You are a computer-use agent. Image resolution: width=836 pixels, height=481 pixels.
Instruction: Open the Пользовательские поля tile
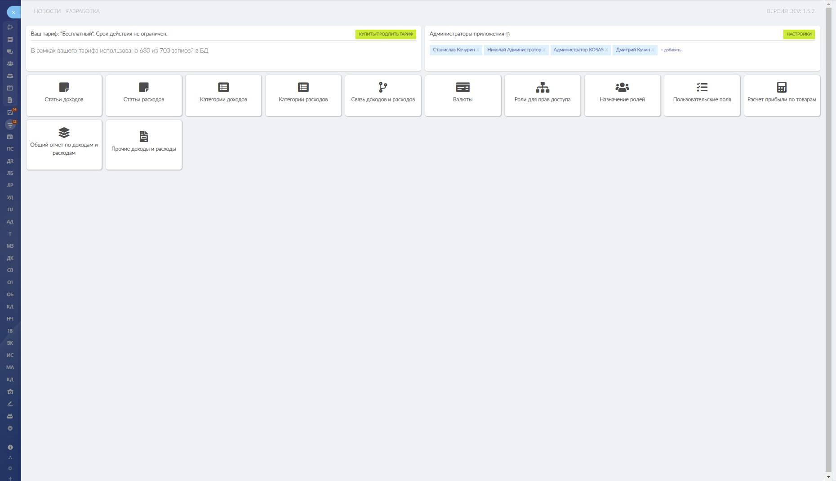coord(702,95)
